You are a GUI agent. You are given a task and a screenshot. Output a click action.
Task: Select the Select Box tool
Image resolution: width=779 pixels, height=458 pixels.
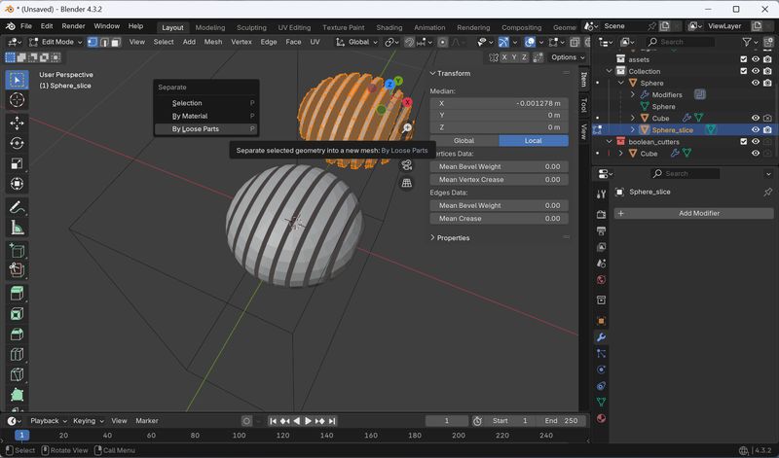[x=17, y=80]
